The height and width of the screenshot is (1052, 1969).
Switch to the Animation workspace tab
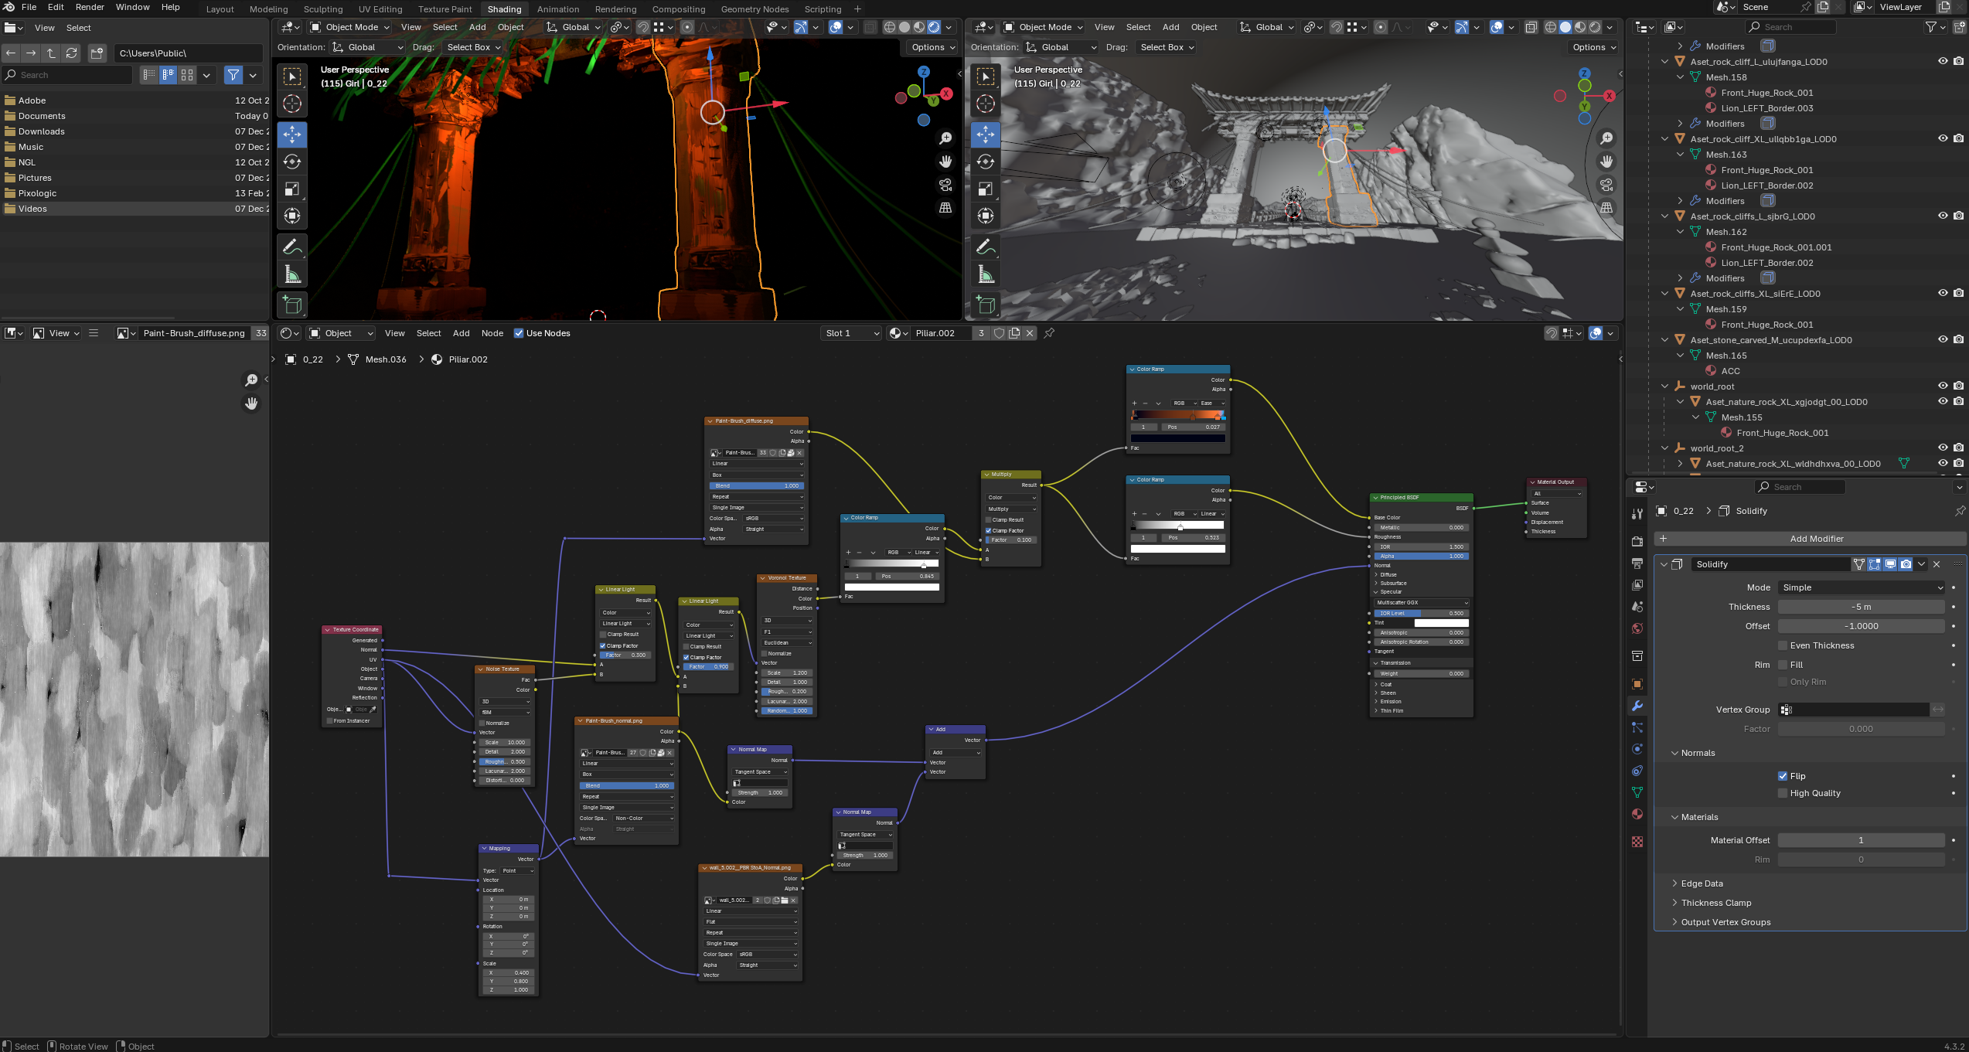tap(558, 9)
